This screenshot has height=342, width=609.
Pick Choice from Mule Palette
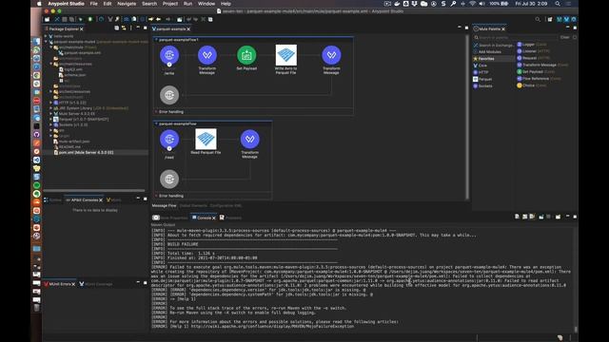tap(531, 85)
